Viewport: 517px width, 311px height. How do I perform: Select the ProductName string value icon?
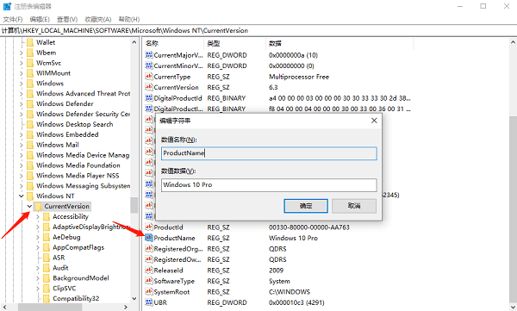coord(149,238)
